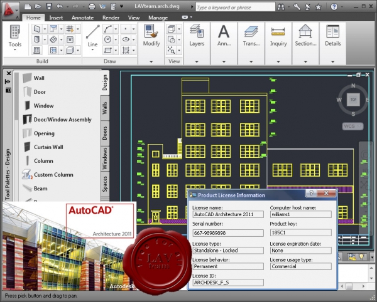Expand the Tools dropdown arrow
The image size is (377, 302).
click(x=15, y=50)
